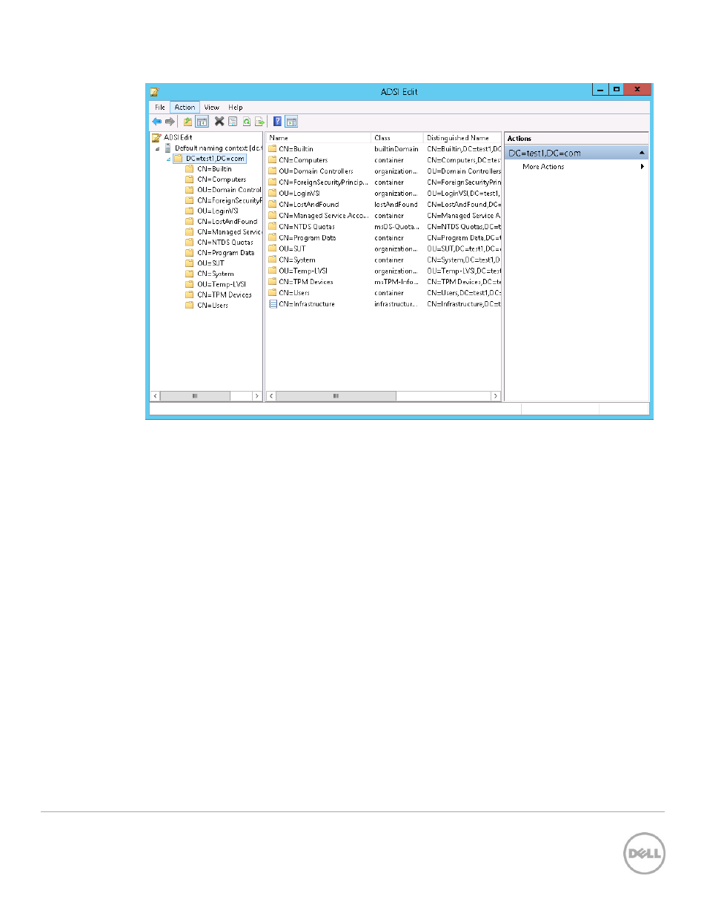Select DC=test1,DC=com in tree

click(215, 159)
